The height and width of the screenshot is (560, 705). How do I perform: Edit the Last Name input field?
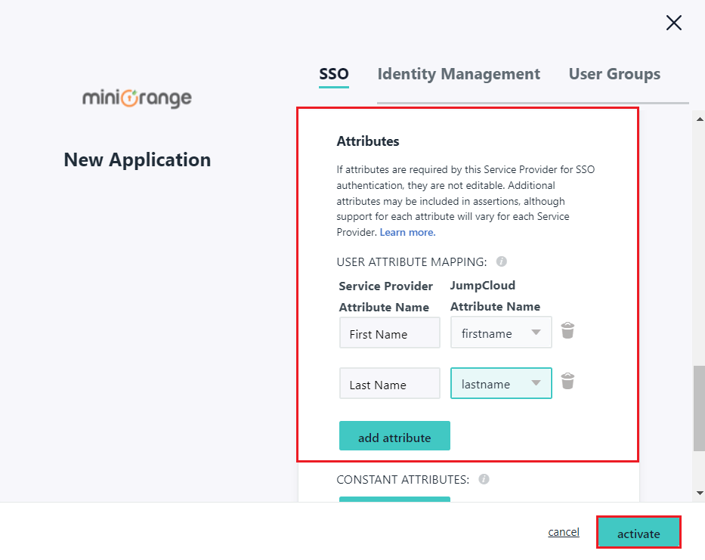[389, 383]
